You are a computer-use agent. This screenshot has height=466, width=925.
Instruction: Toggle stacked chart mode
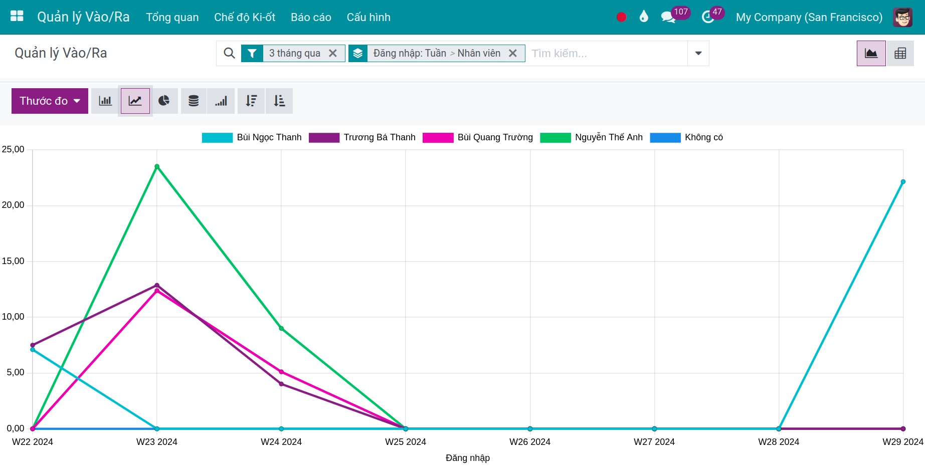point(194,101)
